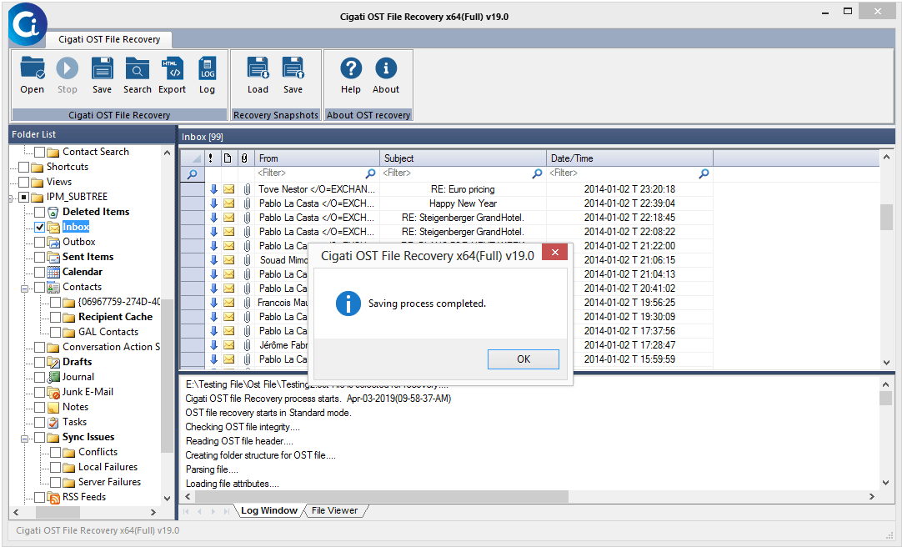Open the Log icon in toolbar
This screenshot has width=902, height=547.
[207, 68]
